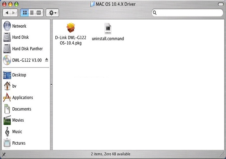Click the toolbar hide pill button
The image size is (226, 159).
pos(221,4)
